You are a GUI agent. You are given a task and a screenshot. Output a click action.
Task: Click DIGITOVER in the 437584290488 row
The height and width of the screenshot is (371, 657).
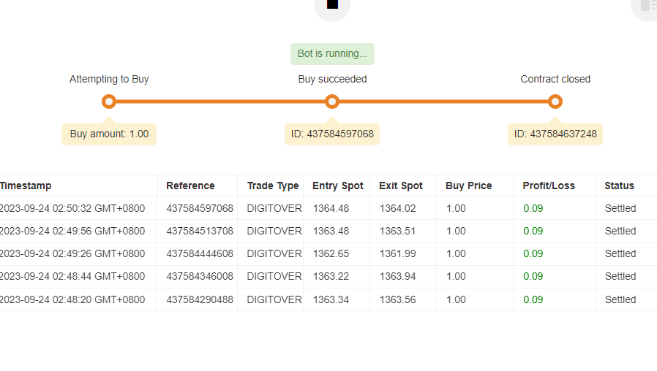(x=274, y=299)
